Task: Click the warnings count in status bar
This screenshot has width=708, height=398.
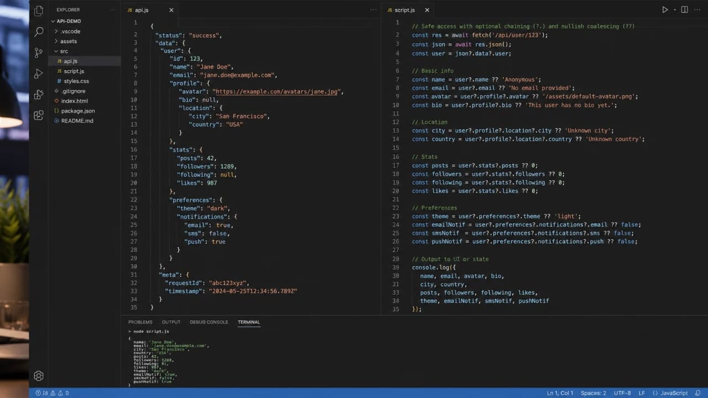Action: (63, 393)
